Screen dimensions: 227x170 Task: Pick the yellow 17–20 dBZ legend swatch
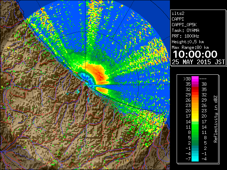(195, 116)
